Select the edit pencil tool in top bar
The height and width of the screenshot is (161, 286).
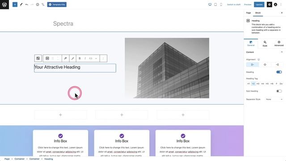[21, 4]
